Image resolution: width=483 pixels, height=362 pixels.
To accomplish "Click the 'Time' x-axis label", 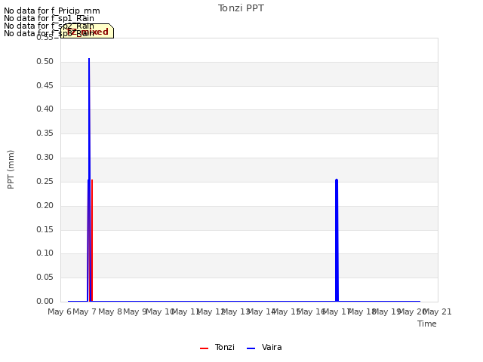I will pyautogui.click(x=426, y=324).
